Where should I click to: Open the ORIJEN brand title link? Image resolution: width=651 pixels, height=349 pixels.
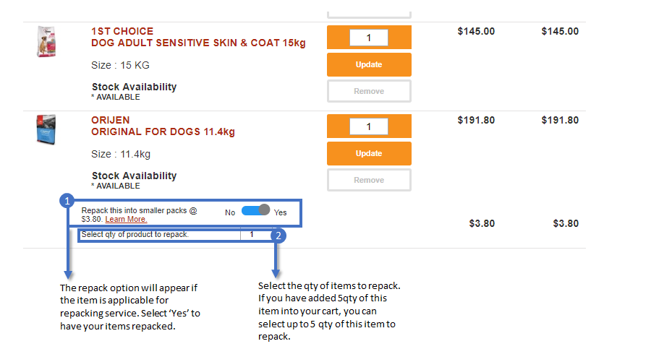[x=111, y=120]
